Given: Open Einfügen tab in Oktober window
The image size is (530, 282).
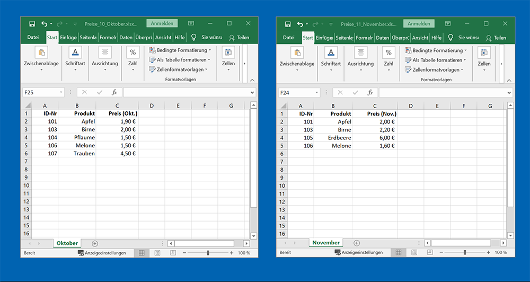Looking at the screenshot, I should [68, 38].
